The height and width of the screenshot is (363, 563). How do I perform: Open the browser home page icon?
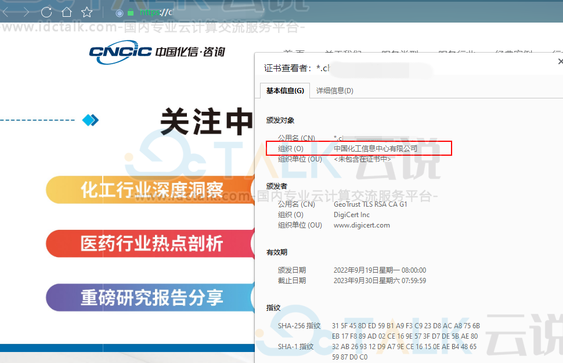coord(67,12)
